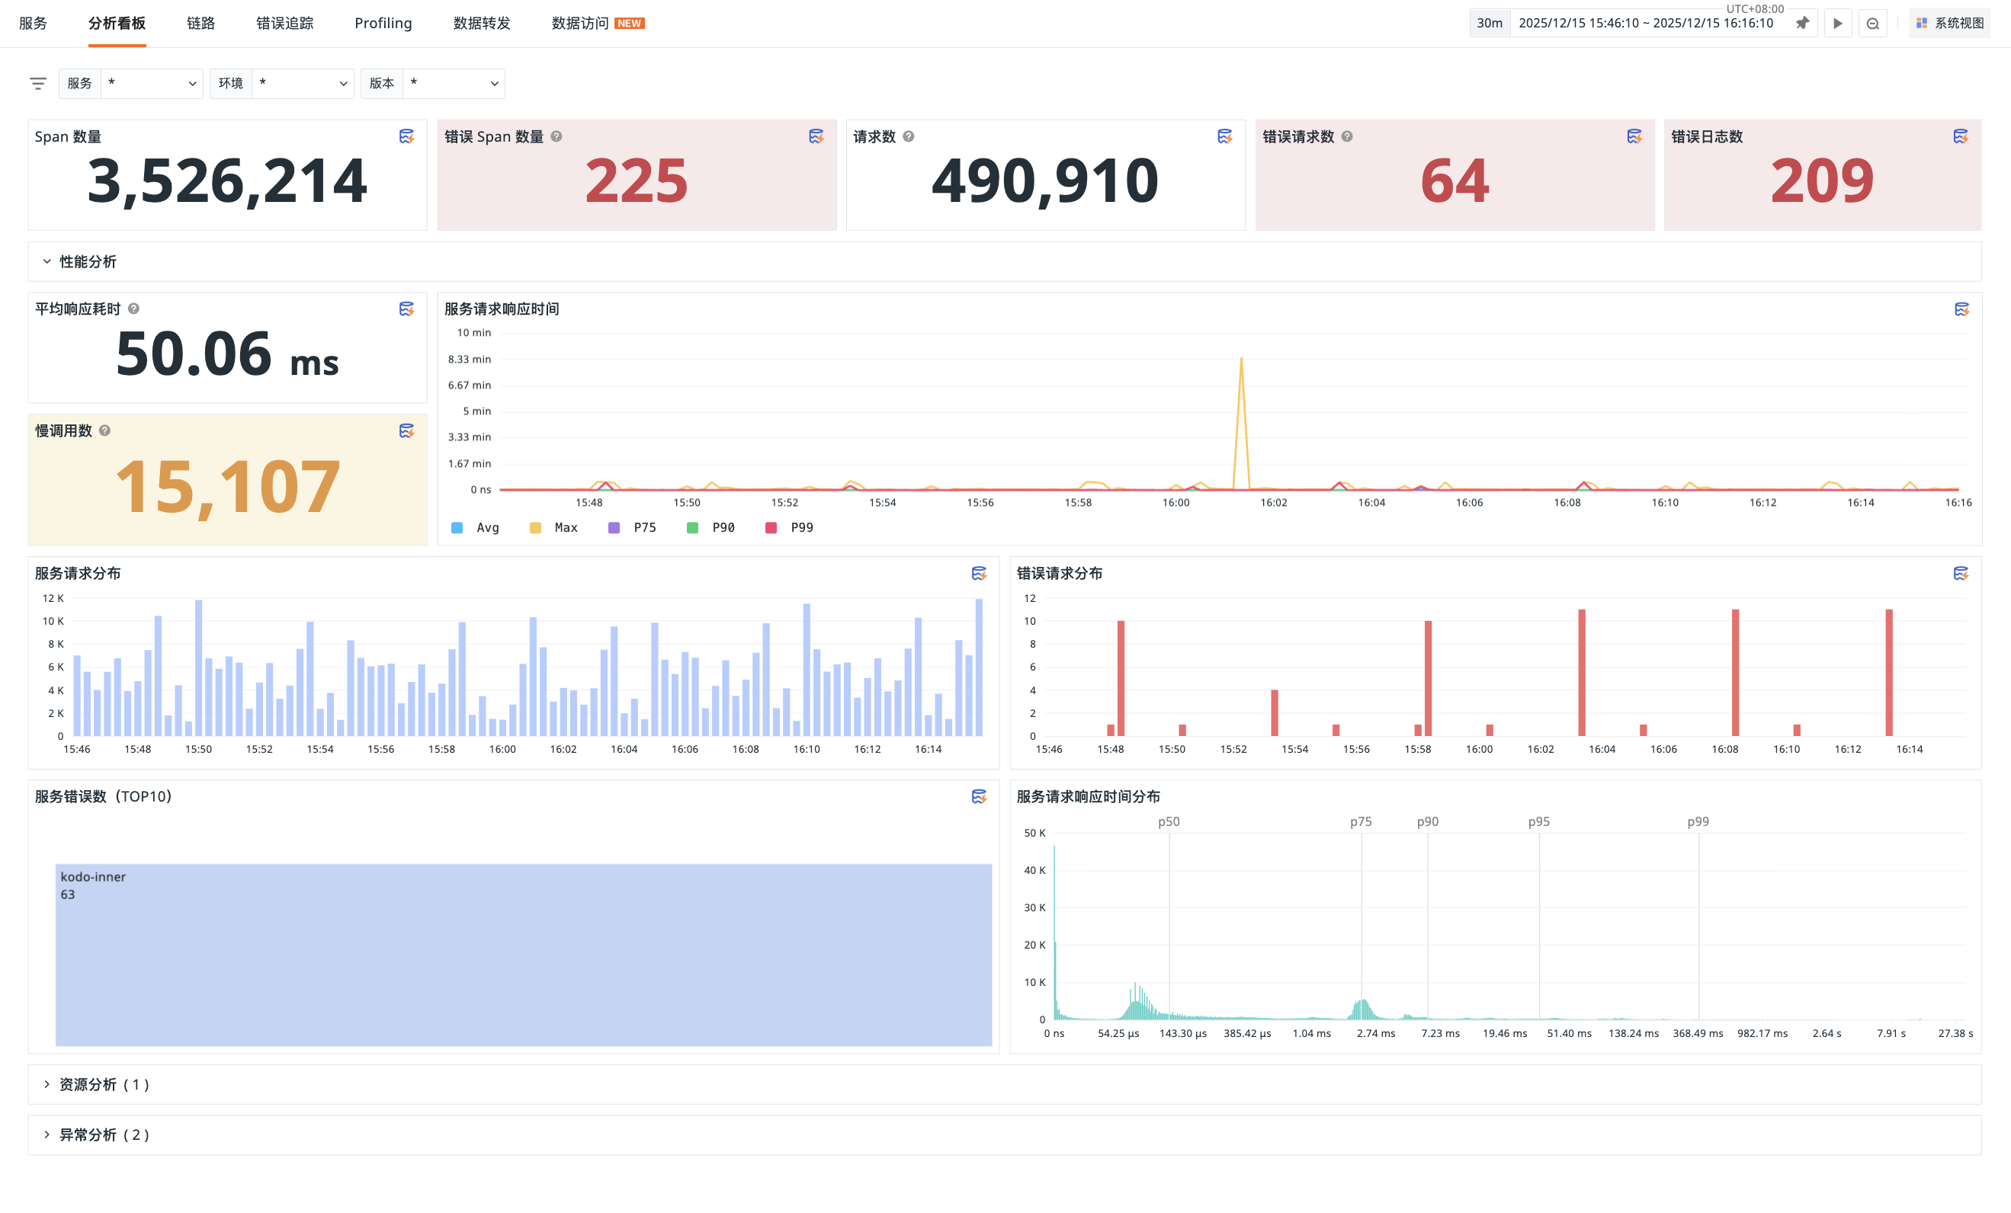Click the play auto-refresh button
The width and height of the screenshot is (2011, 1213).
pos(1838,23)
